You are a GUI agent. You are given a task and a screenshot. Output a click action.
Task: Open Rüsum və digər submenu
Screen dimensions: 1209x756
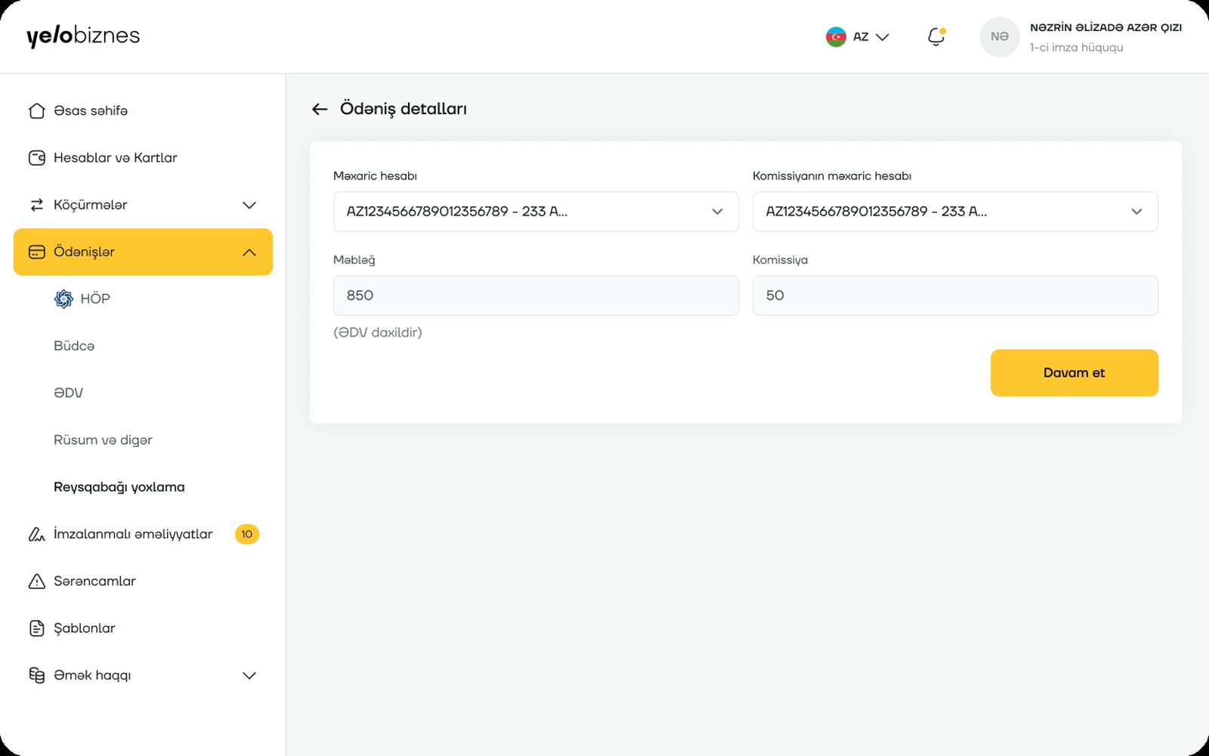pyautogui.click(x=103, y=440)
